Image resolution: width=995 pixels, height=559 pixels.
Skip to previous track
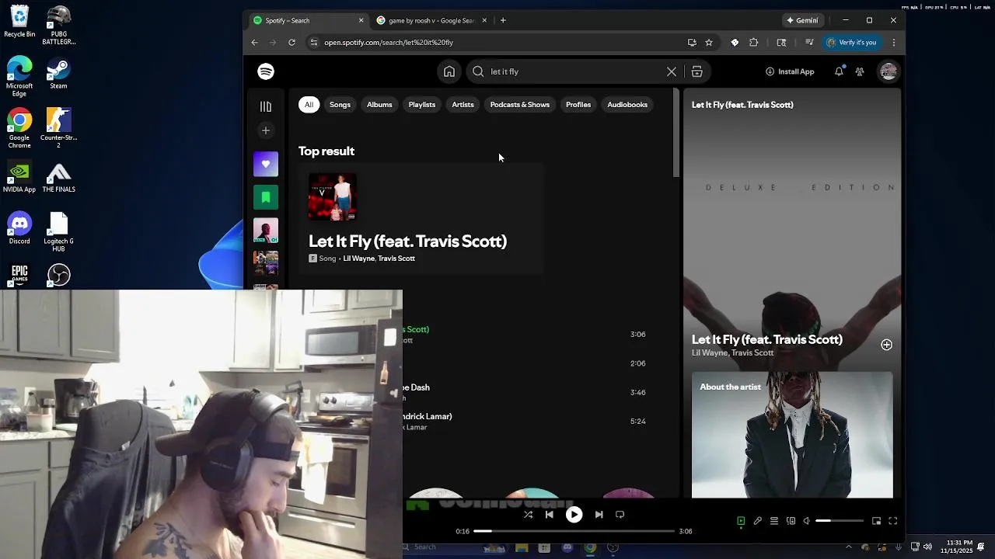click(x=550, y=514)
